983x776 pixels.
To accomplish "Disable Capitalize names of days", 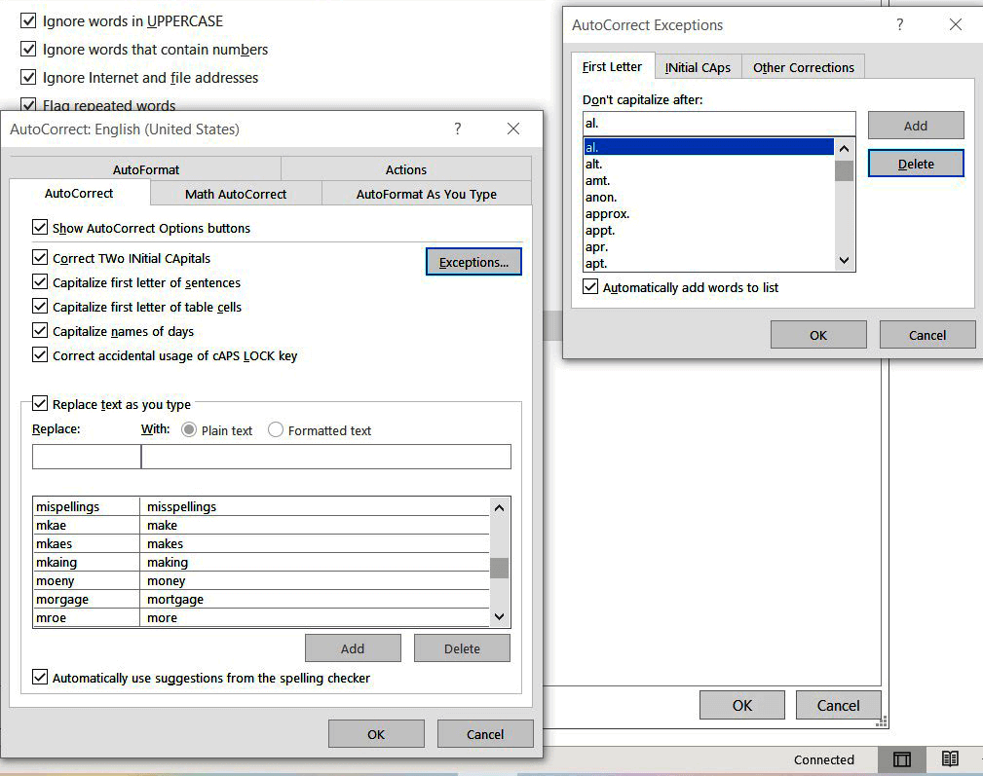I will click(x=40, y=328).
